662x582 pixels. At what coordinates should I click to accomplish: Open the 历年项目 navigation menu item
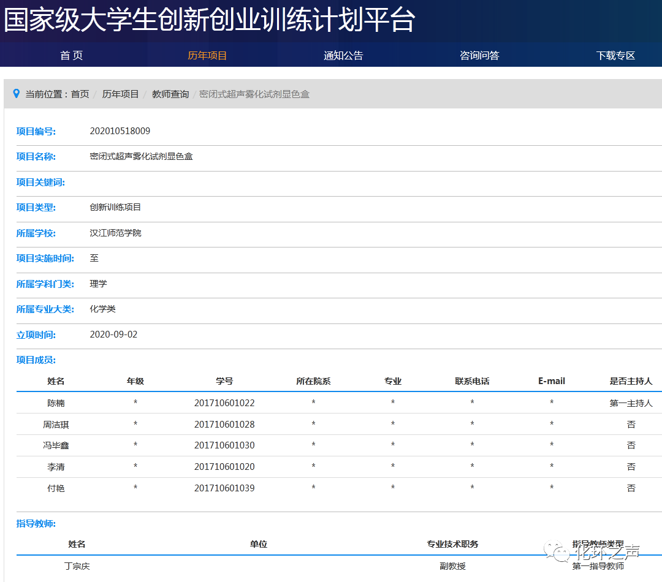(x=207, y=55)
